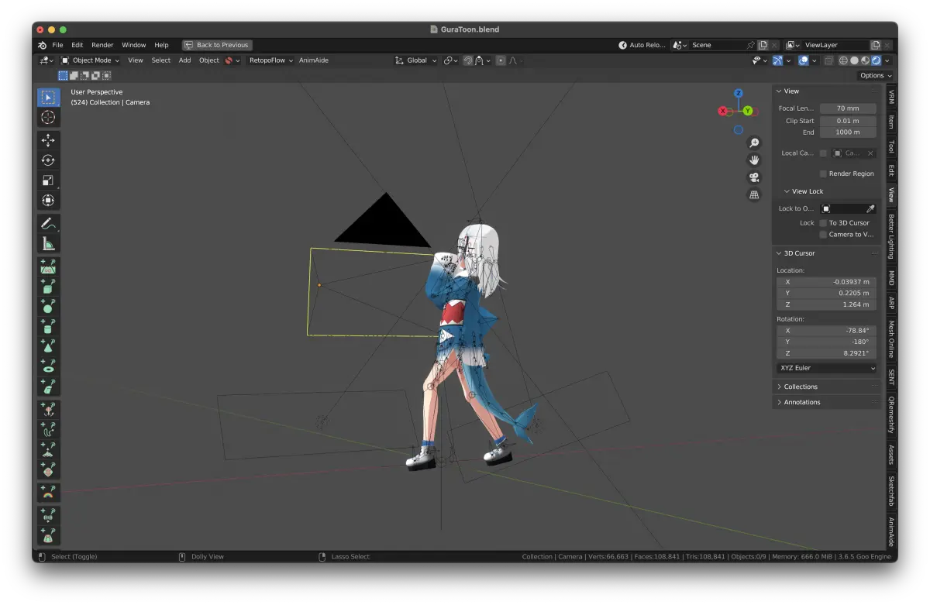Select the Rotate tool
The image size is (930, 605).
pyautogui.click(x=48, y=160)
